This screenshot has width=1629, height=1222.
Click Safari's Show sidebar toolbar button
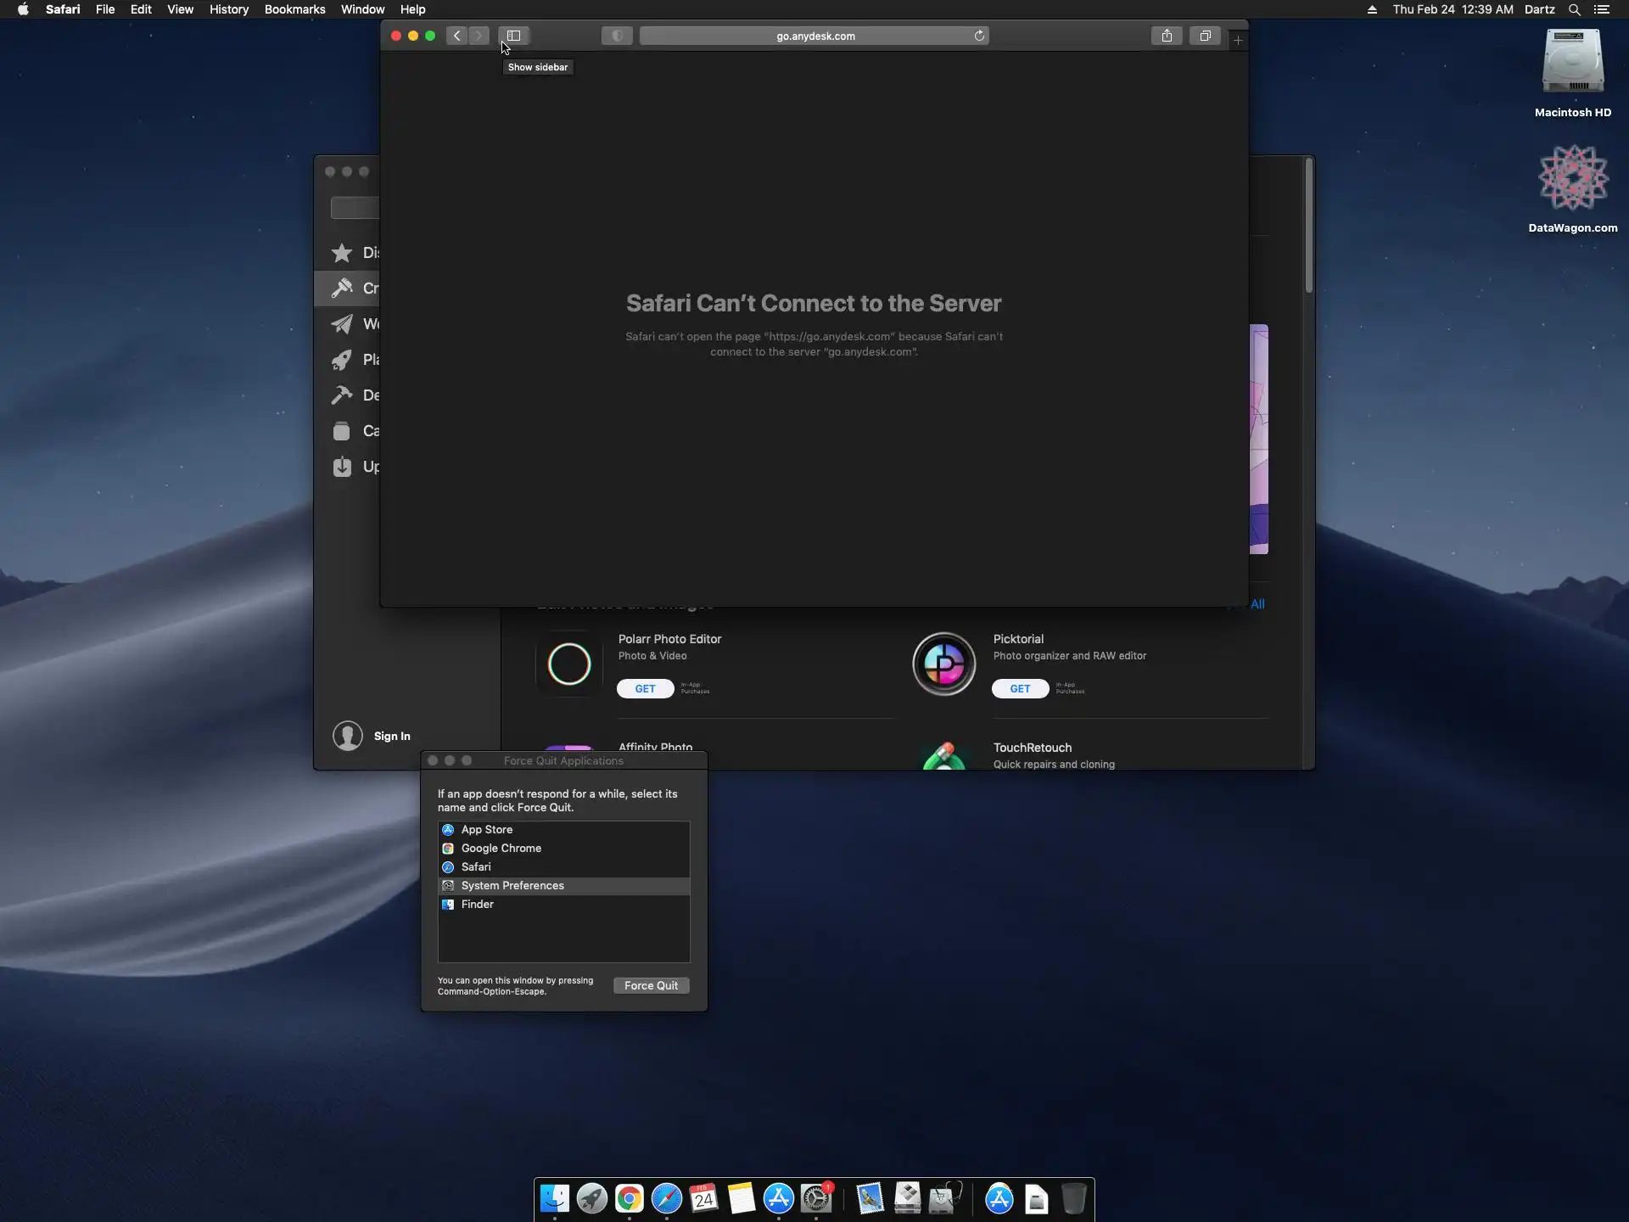click(513, 36)
